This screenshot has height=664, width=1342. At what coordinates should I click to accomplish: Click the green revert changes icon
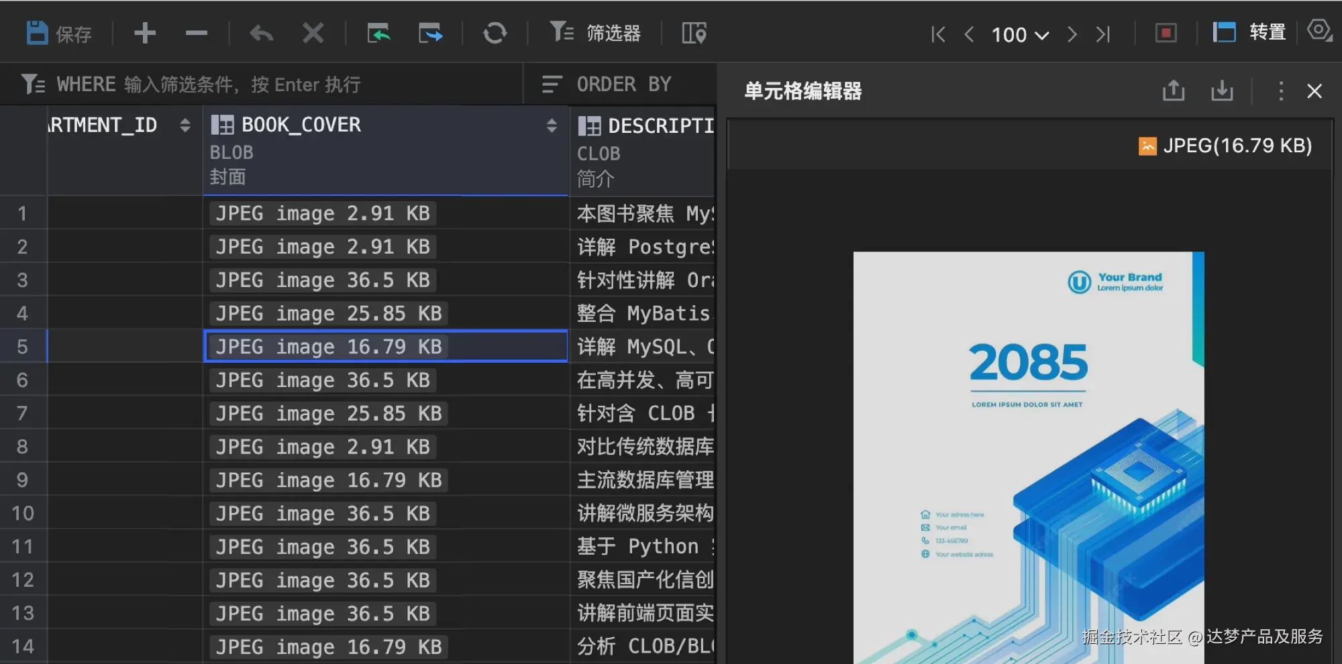pyautogui.click(x=379, y=32)
